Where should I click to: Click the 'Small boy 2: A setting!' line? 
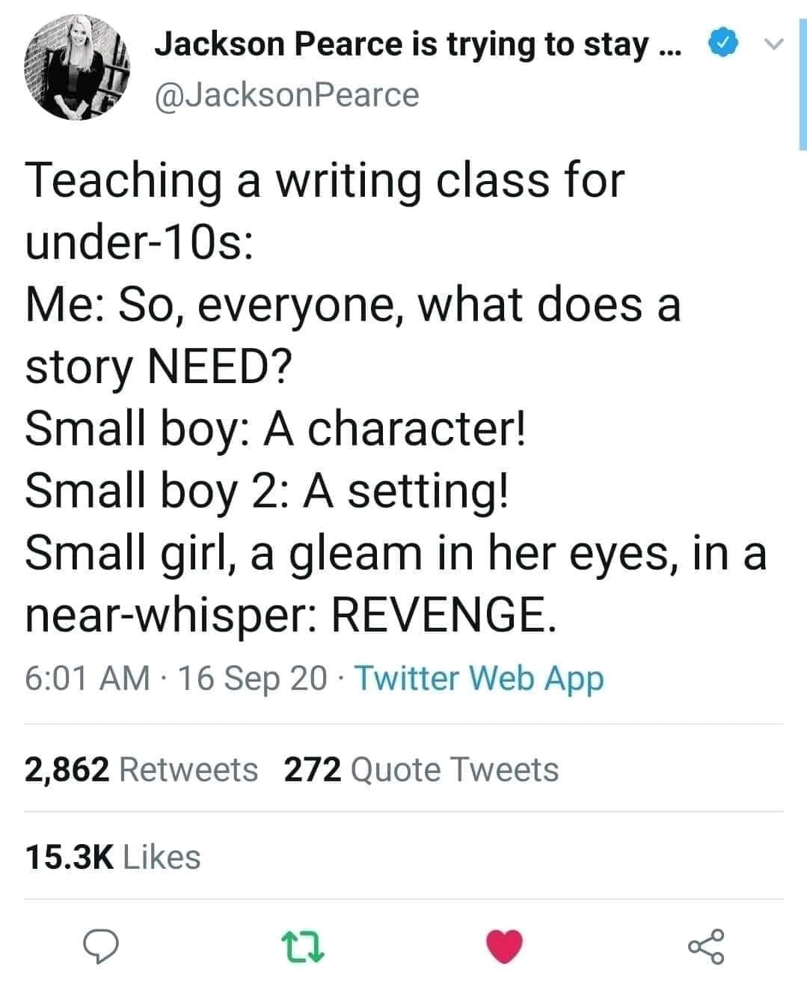267,491
